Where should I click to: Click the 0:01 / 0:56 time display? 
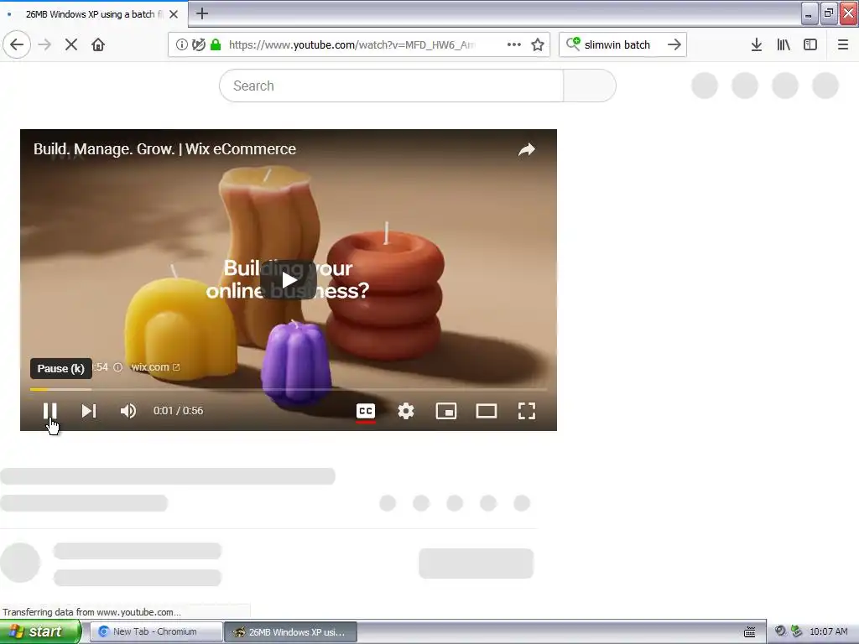tap(178, 411)
